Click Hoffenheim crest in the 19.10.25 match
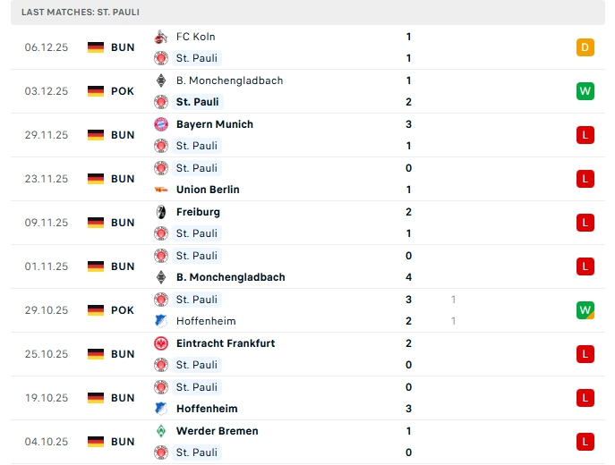 coord(162,409)
